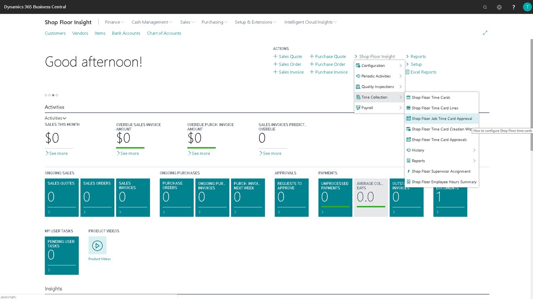Open the Unprocessed Payments tile
The height and width of the screenshot is (299, 533).
[x=335, y=198]
